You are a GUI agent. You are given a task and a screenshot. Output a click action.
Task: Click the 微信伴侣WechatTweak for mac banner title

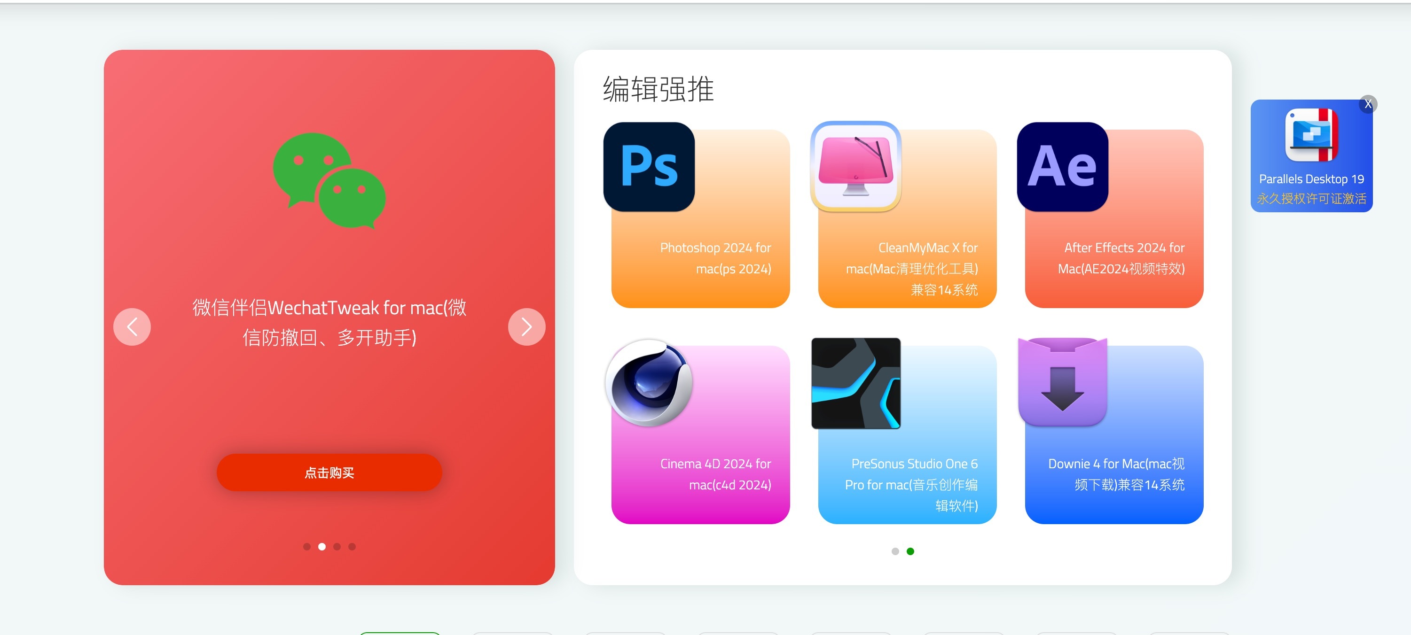tap(329, 322)
